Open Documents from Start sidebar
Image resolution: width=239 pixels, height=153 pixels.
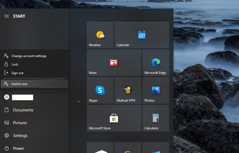click(34, 110)
